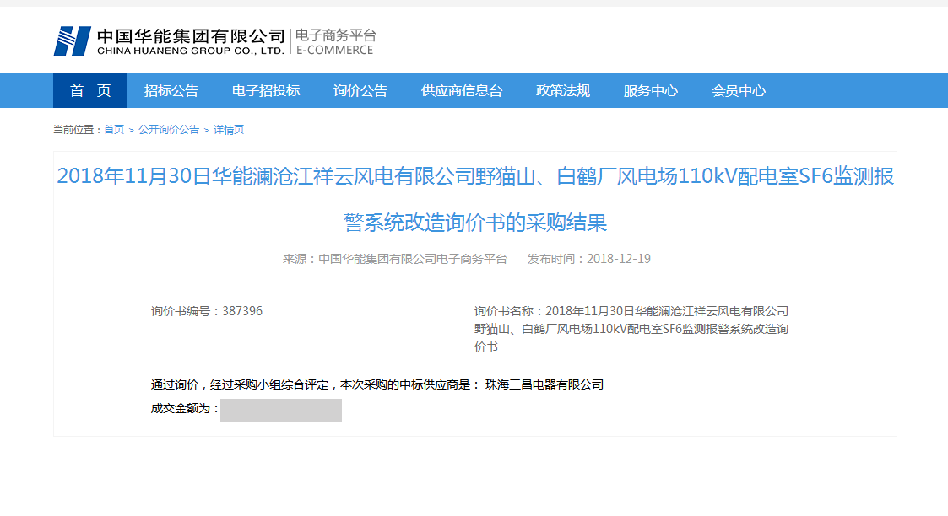
Task: Open the 招标公告 menu item
Action: click(x=171, y=90)
